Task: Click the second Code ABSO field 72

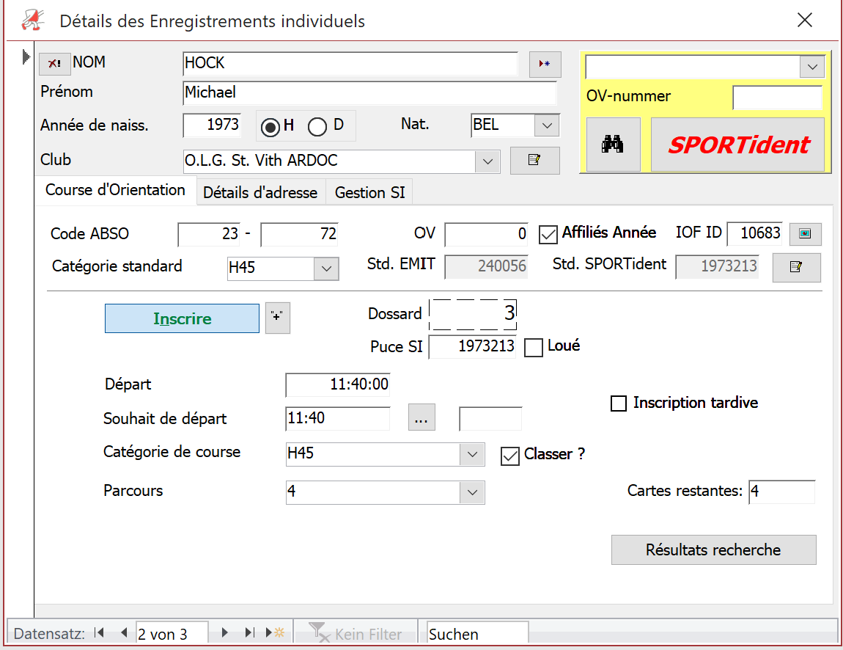Action: pyautogui.click(x=300, y=234)
